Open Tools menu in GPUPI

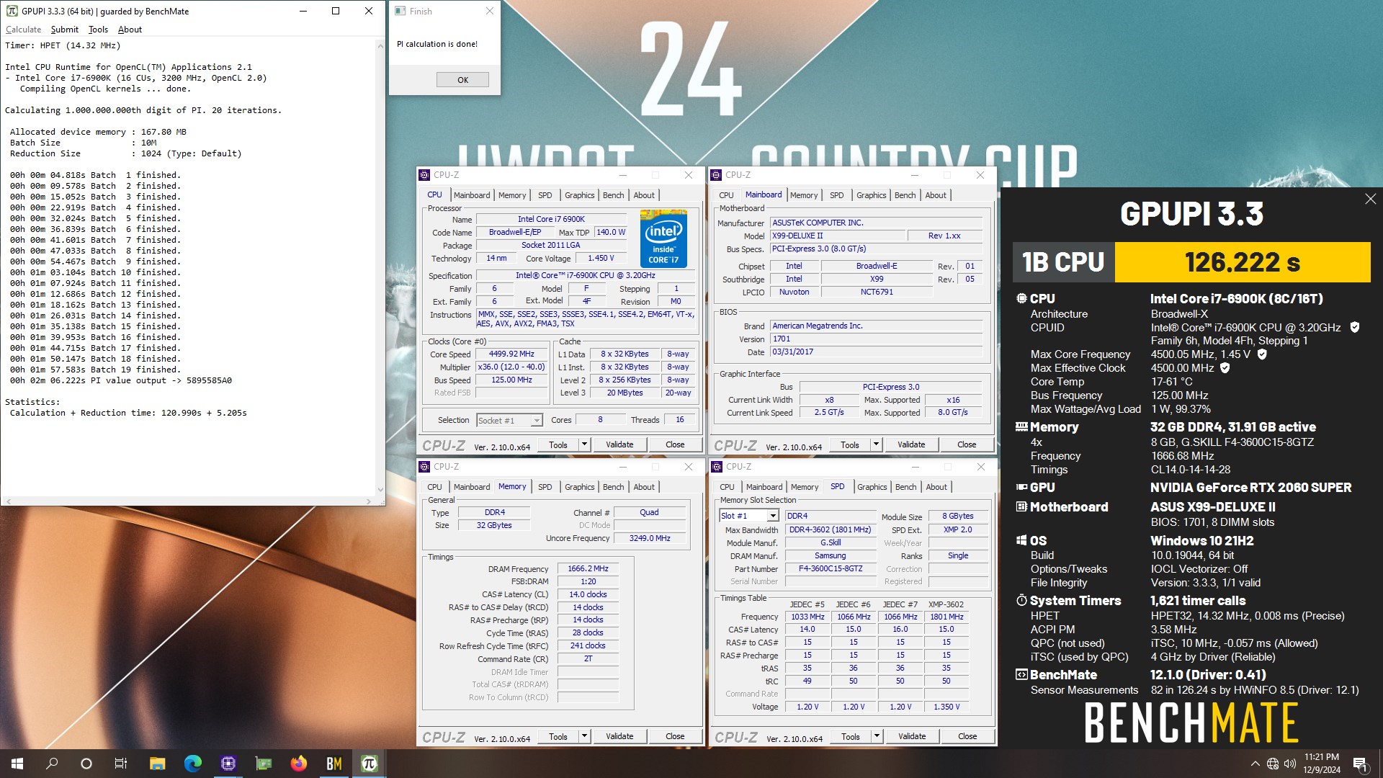pos(98,30)
